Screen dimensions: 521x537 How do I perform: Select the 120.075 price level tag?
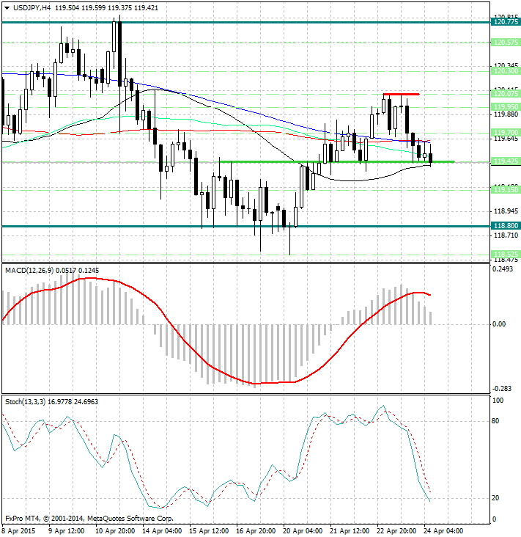[506, 94]
